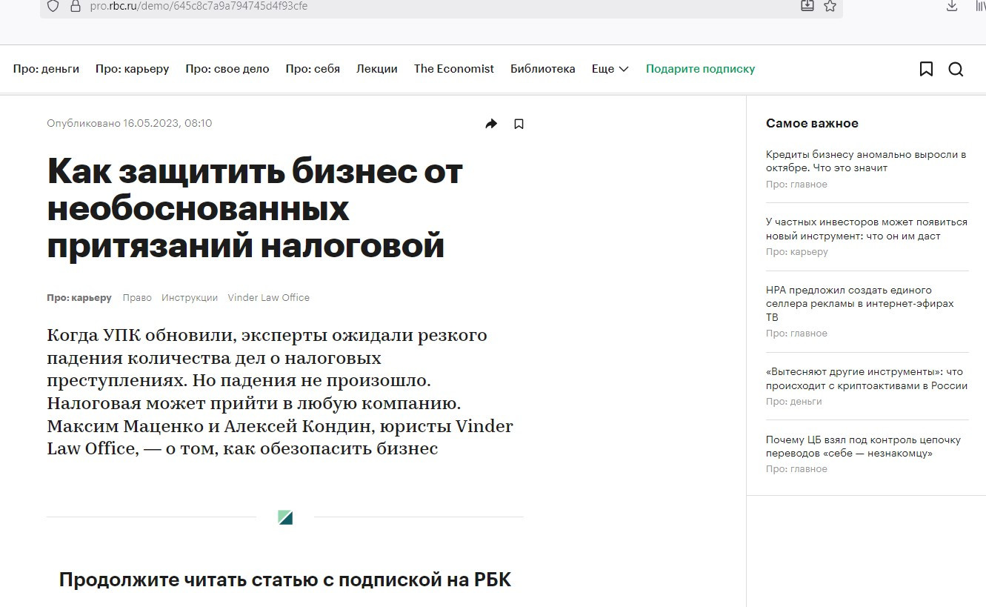Open the "Инструкции" article tag
This screenshot has width=986, height=607.
click(x=190, y=297)
